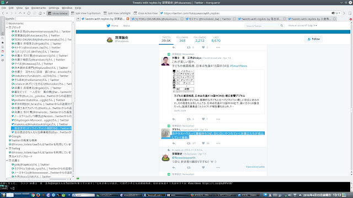The image size is (353, 198).
Task: Open the #SmartNews hashtag link
Action: click(x=239, y=66)
